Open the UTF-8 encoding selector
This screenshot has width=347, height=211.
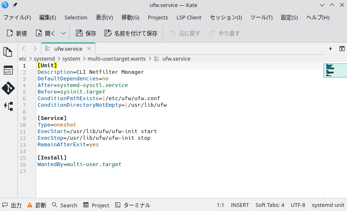click(x=298, y=205)
